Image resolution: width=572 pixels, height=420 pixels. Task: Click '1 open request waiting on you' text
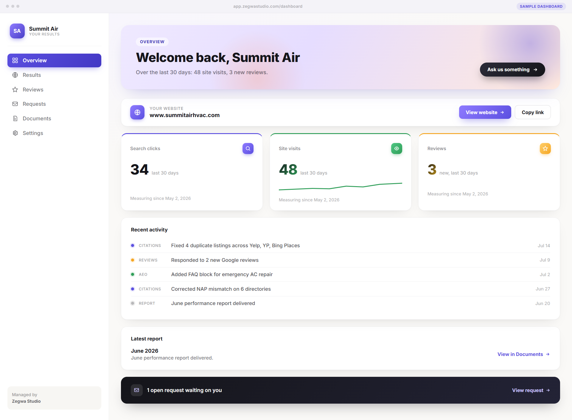pyautogui.click(x=184, y=390)
